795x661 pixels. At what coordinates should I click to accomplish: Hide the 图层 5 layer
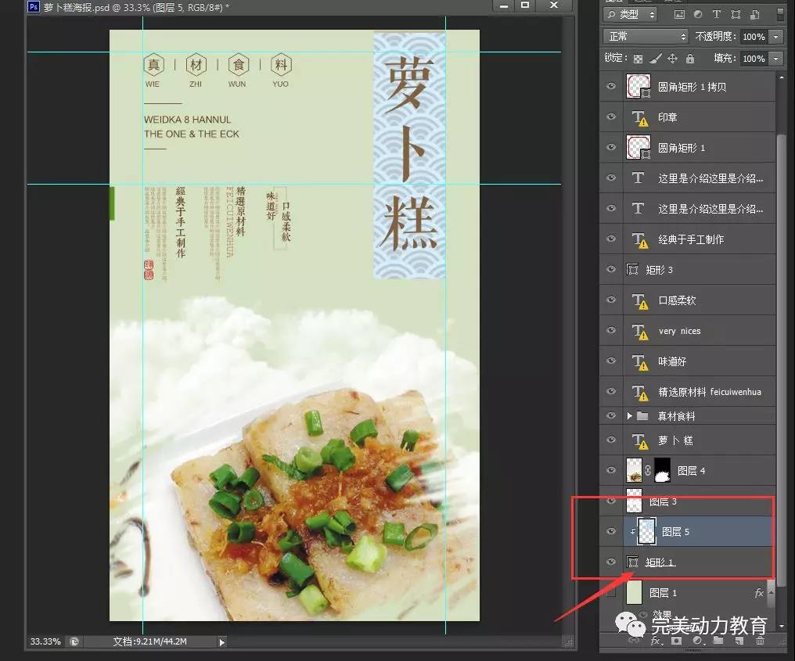click(x=611, y=531)
